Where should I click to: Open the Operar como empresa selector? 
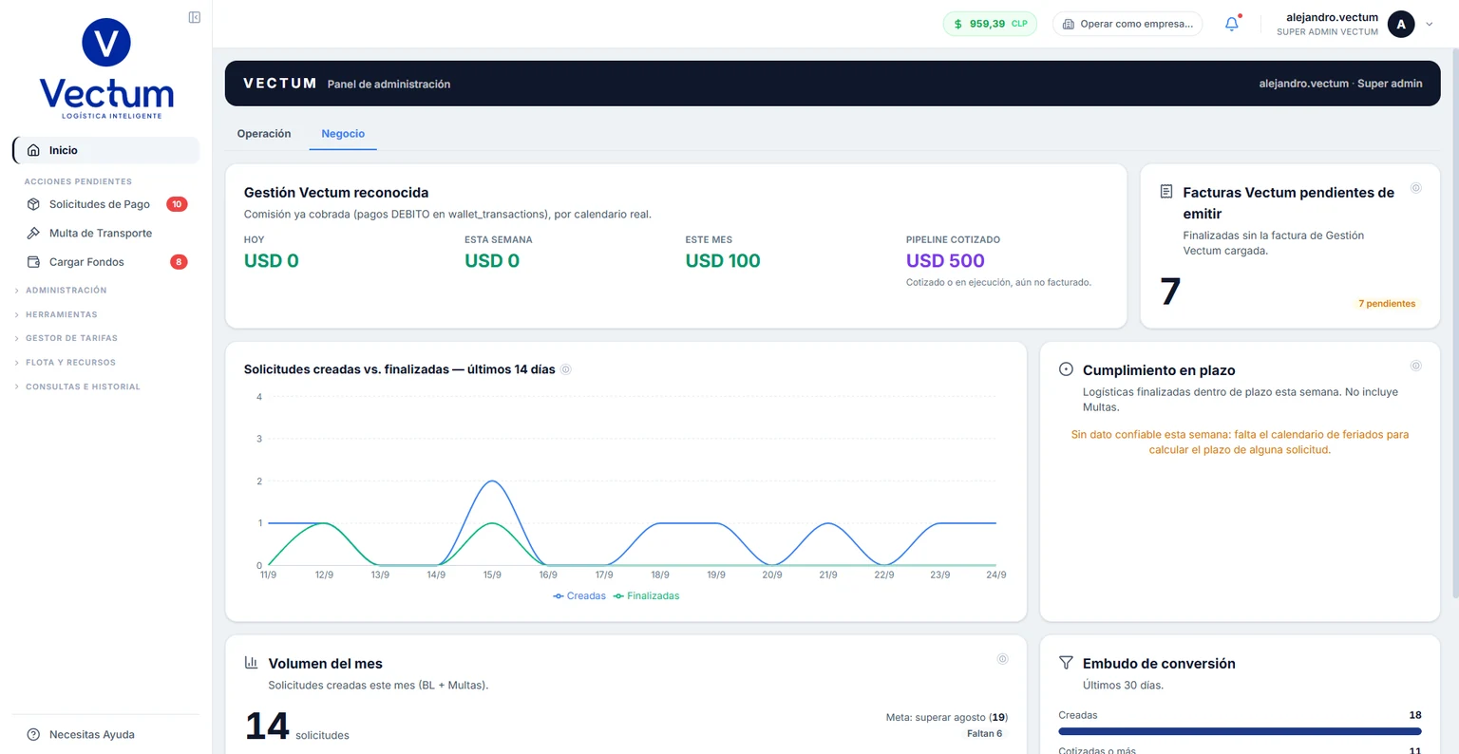(1127, 24)
